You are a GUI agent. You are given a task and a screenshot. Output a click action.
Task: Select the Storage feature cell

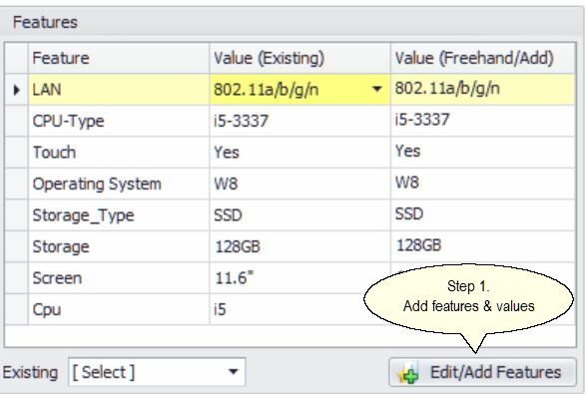[119, 246]
